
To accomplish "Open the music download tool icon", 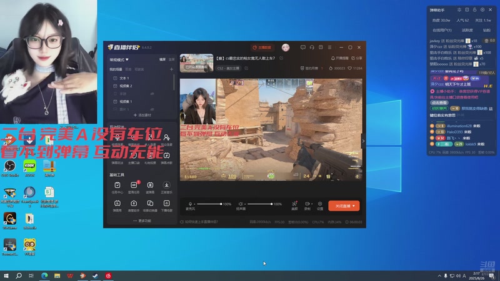I will click(x=166, y=185).
